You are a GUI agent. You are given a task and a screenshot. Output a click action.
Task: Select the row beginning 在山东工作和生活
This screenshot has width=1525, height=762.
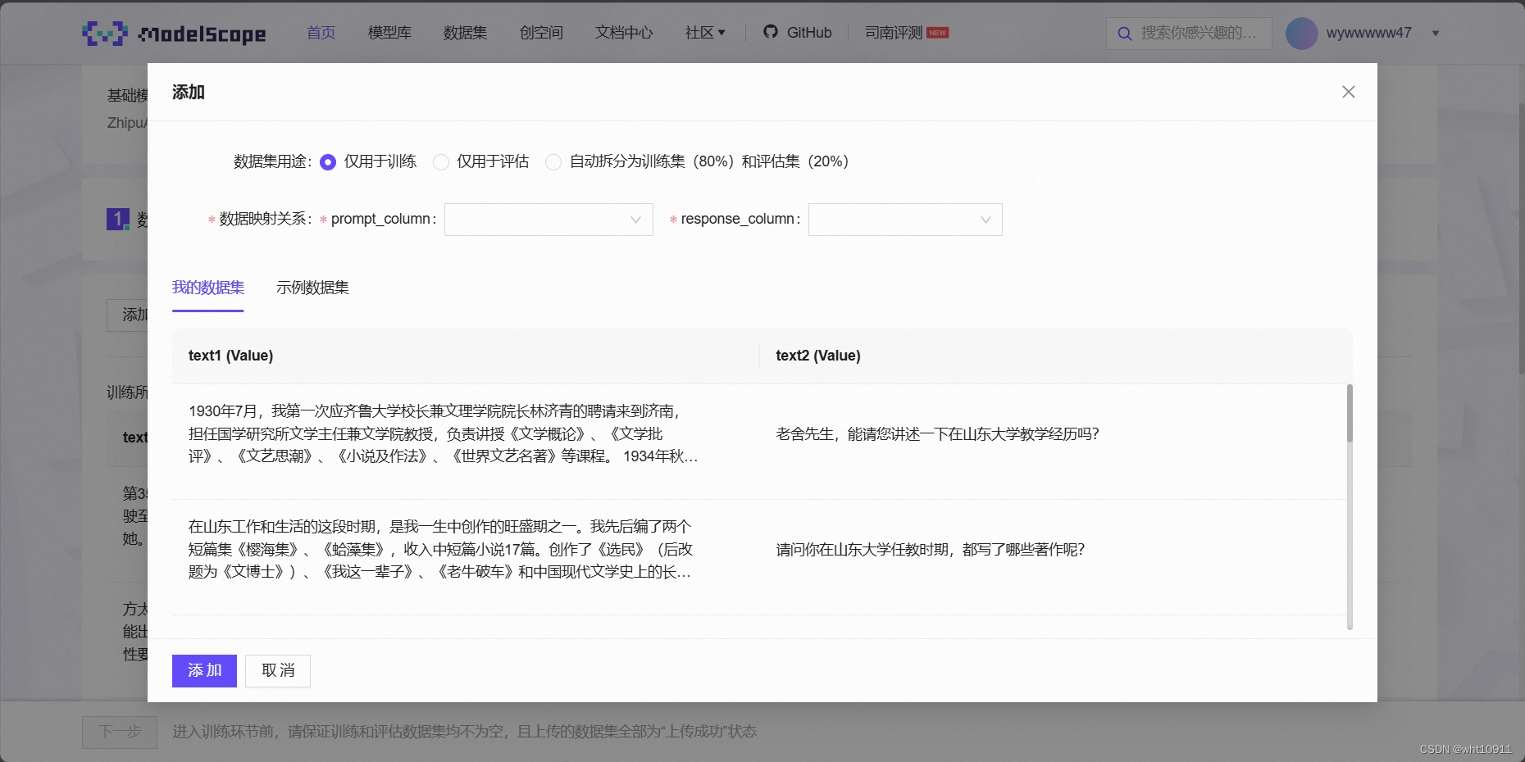coord(759,557)
